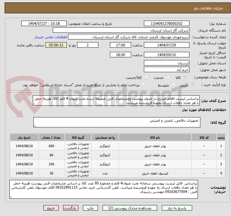Viewport: 231px width, 216px height.
Task: Choose the کالا/خدمت radio option
Action: click(147, 77)
